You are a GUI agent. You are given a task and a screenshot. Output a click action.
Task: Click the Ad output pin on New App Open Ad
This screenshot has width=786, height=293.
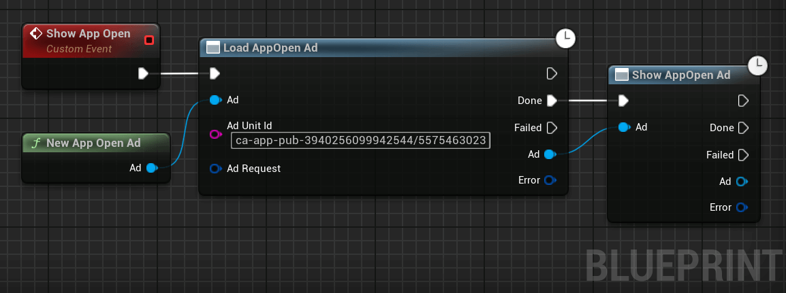(x=152, y=168)
